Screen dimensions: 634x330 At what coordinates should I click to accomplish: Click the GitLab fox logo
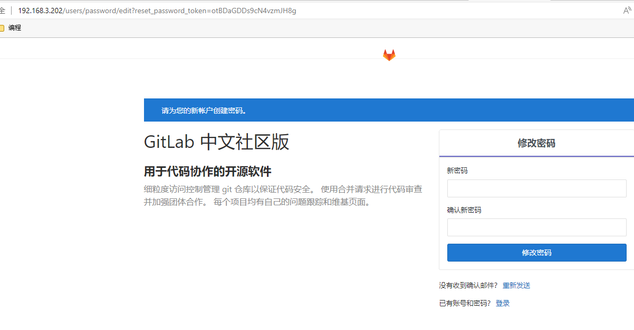[x=389, y=55]
